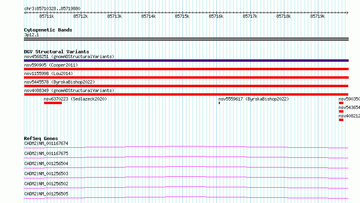Click the red bar under nsv543654
The height and width of the screenshot is (203, 360).
point(341,111)
